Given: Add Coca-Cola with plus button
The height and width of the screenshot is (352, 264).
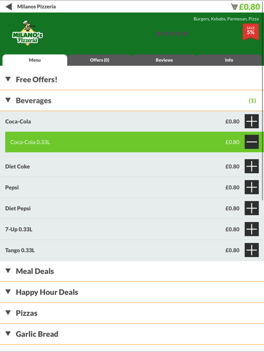Looking at the screenshot, I should point(252,121).
